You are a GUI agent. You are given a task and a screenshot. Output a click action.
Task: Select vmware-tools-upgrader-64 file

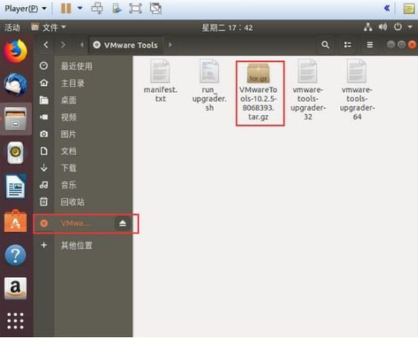coord(357,90)
